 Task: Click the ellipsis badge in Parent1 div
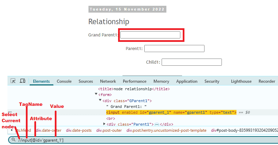pos(157,124)
